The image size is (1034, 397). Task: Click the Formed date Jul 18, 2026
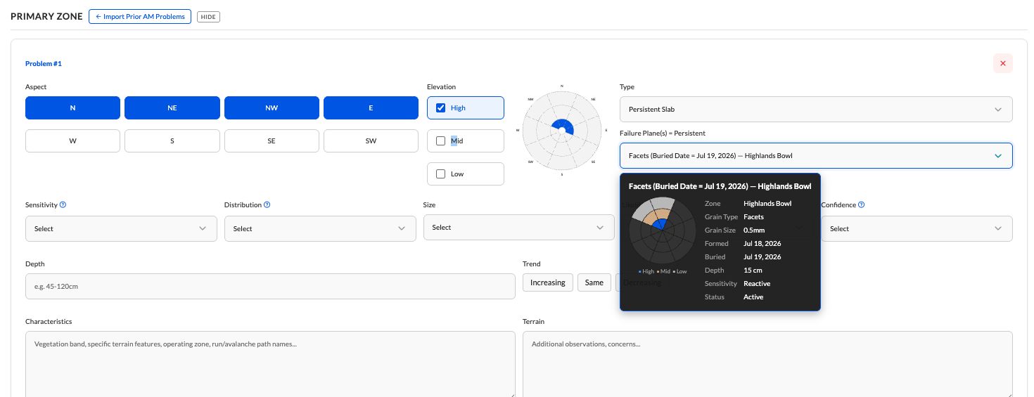[x=762, y=244]
